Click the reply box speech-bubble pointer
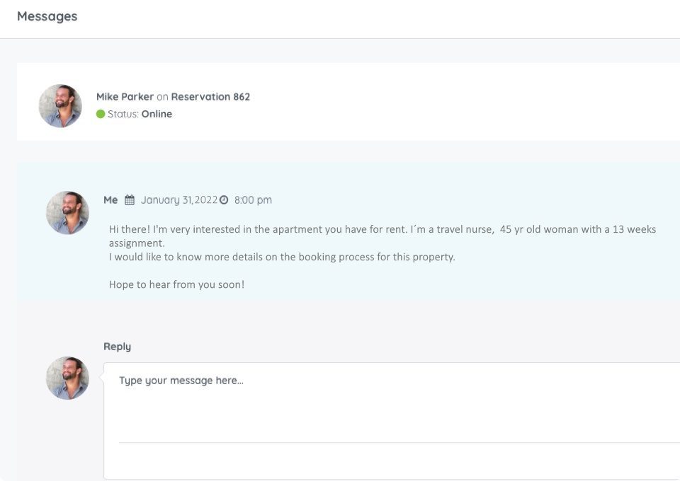 [x=102, y=377]
